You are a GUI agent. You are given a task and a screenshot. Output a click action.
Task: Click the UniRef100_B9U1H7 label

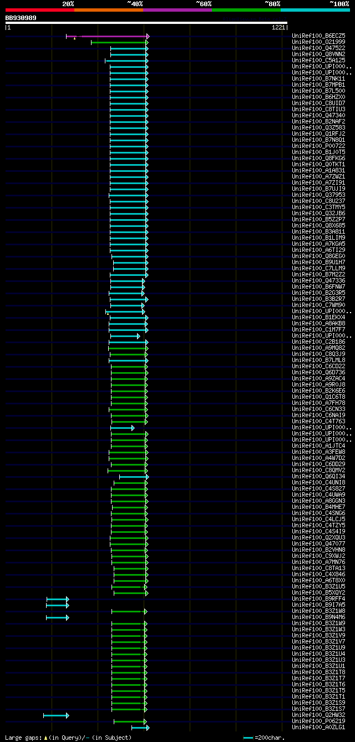tap(319, 262)
